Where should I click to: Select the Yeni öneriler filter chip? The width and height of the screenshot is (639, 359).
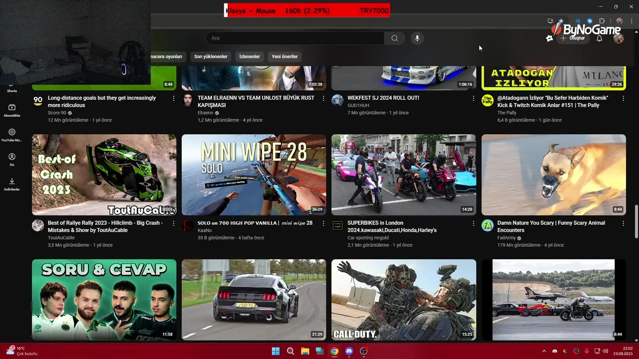point(285,57)
